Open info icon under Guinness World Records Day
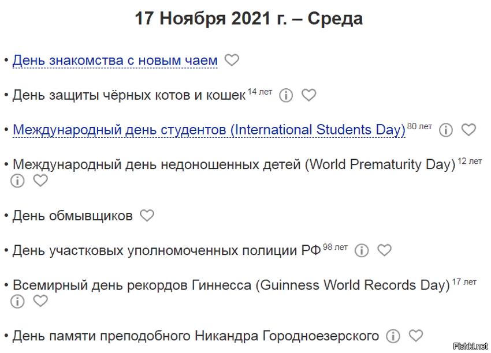 coord(17,302)
